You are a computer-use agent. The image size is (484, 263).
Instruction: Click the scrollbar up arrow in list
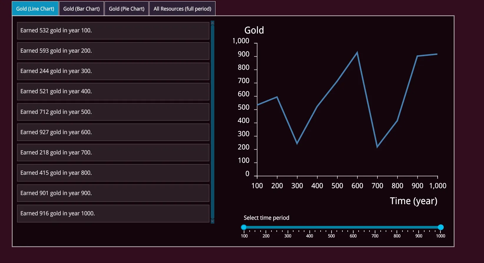coord(213,23)
